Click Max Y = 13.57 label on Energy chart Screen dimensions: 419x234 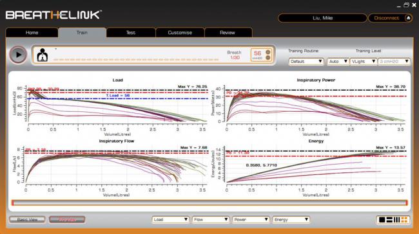coord(391,147)
